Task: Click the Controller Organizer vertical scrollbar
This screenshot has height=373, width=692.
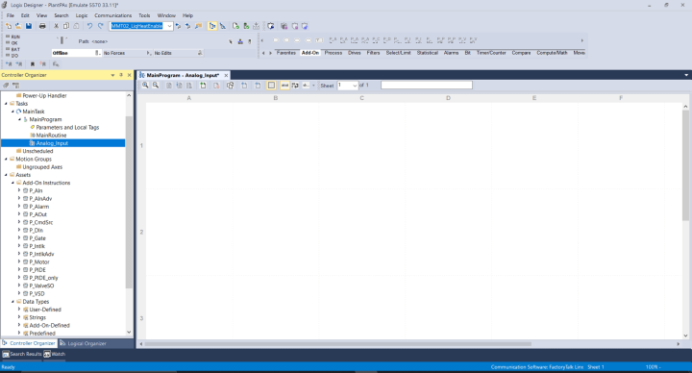Action: 129,203
